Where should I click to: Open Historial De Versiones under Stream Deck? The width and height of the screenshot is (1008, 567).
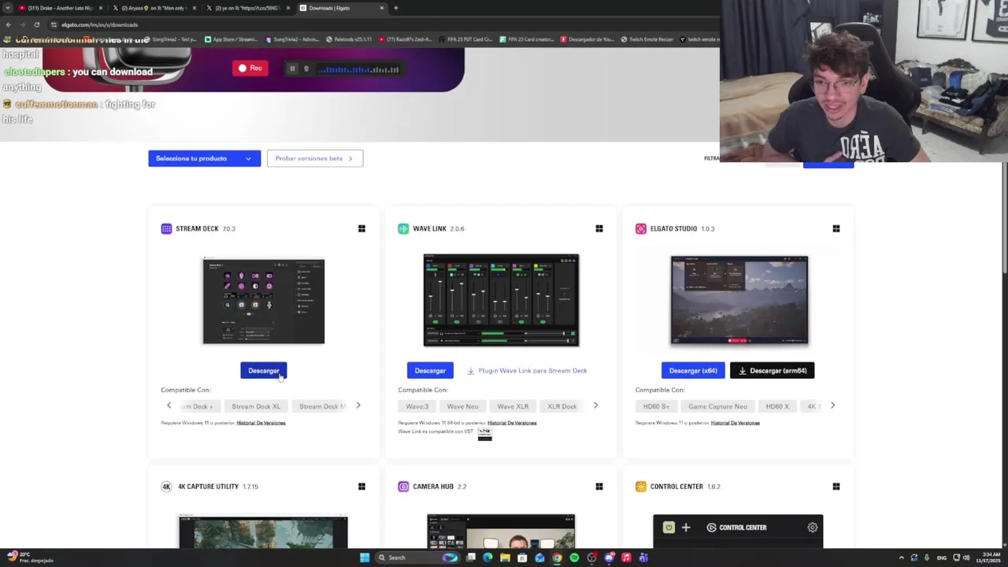tap(261, 423)
